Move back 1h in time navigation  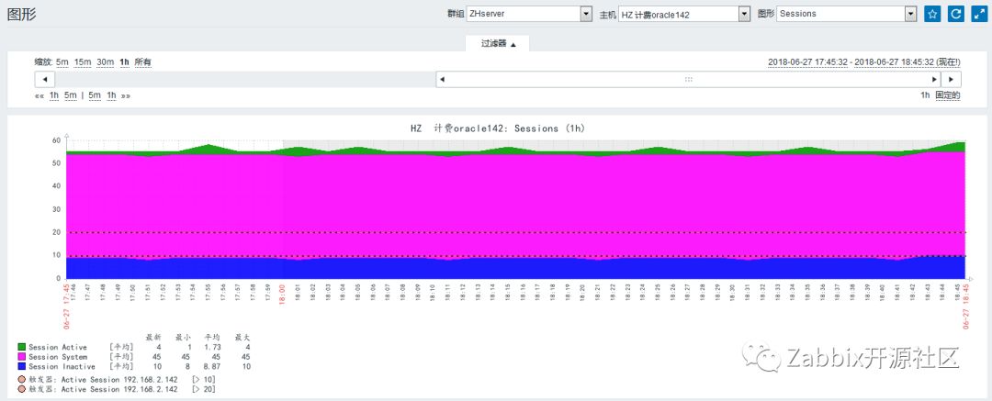(54, 95)
